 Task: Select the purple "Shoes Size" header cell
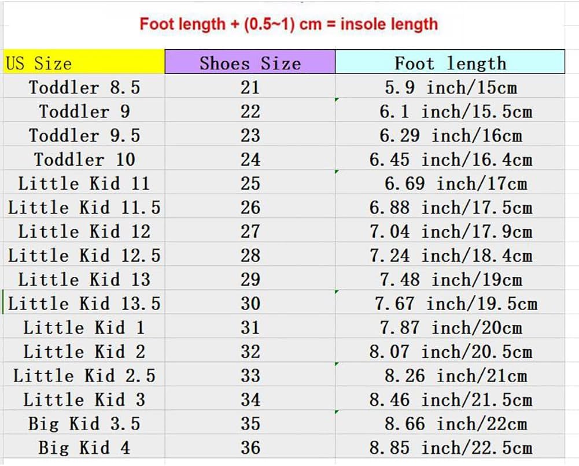pos(250,62)
